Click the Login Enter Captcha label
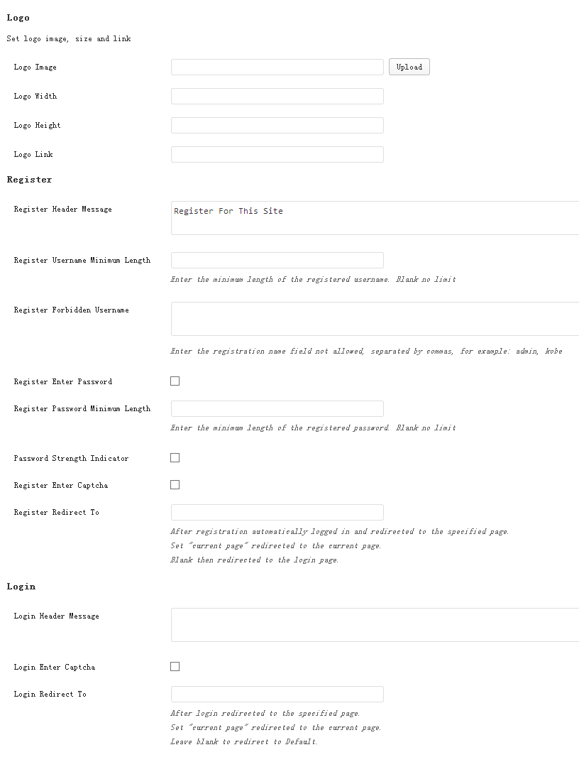The image size is (579, 762). pyautogui.click(x=54, y=668)
